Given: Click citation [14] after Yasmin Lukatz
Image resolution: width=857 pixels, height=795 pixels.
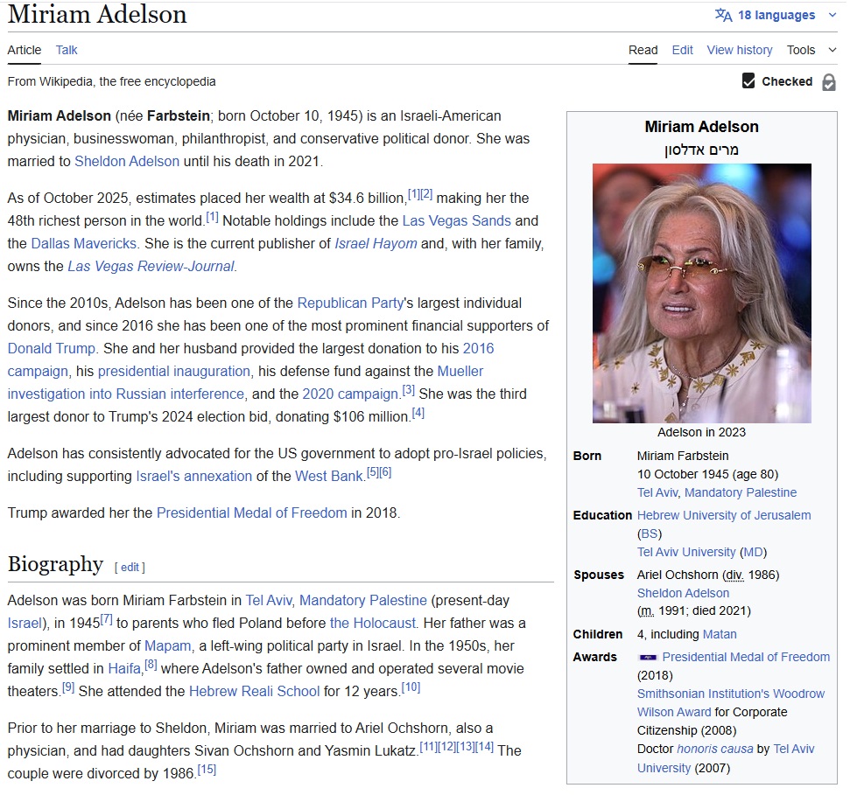Looking at the screenshot, I should click(484, 747).
